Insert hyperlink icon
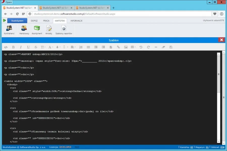This screenshot has height=151, width=227. [118, 47]
